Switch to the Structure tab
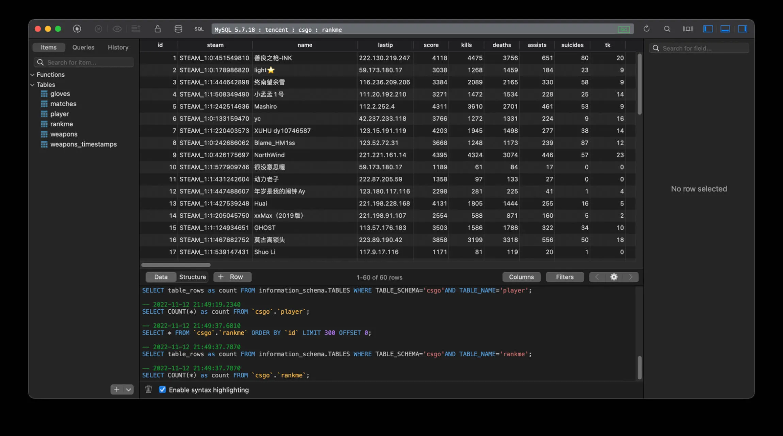The image size is (783, 436). click(192, 277)
